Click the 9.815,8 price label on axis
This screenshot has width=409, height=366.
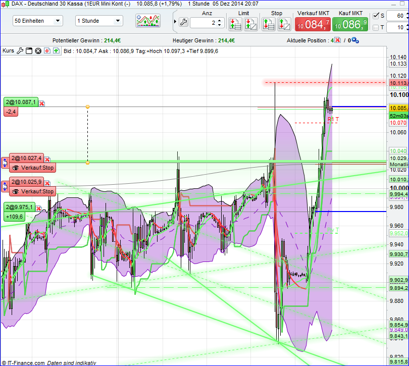click(398, 361)
